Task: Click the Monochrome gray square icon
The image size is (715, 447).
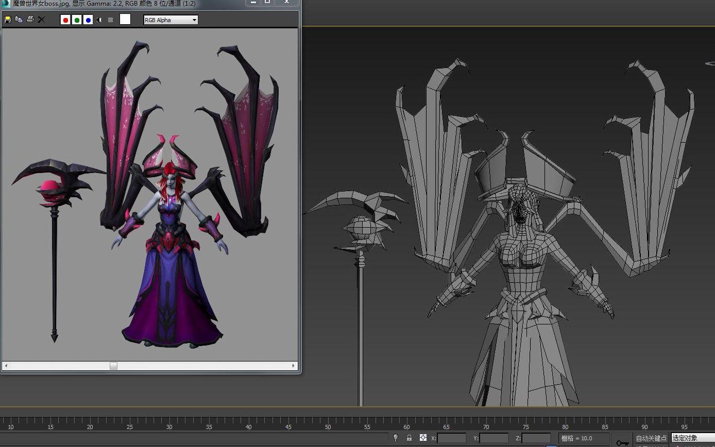Action: pos(110,20)
